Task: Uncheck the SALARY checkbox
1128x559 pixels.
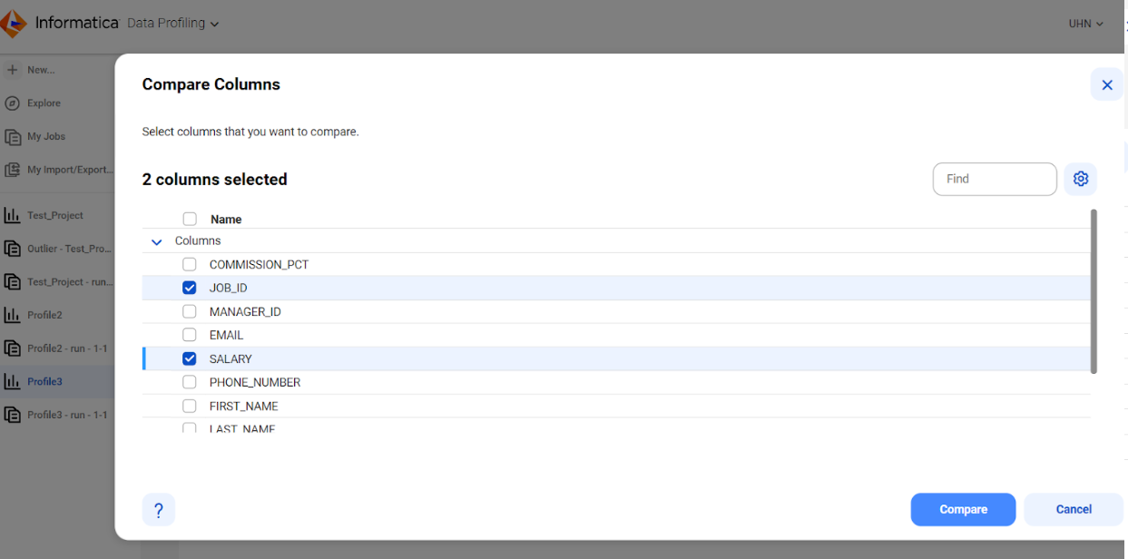Action: (189, 358)
